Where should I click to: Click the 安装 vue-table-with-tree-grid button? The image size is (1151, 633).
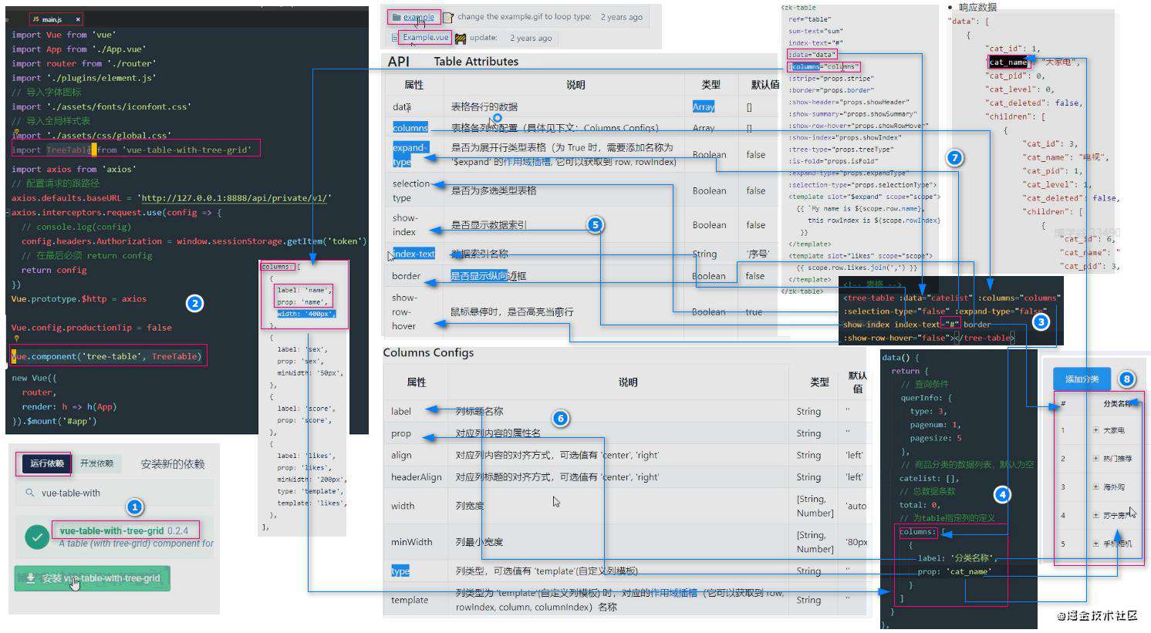tap(93, 578)
